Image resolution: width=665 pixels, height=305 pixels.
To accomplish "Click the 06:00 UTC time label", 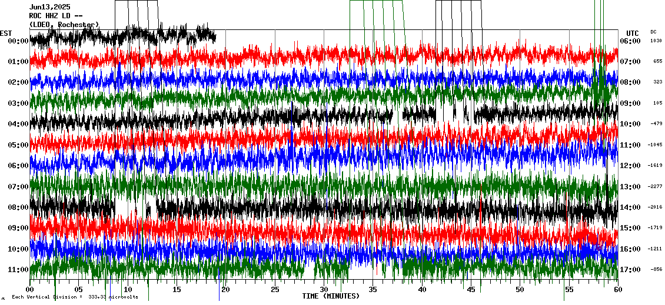I will 633,41.
